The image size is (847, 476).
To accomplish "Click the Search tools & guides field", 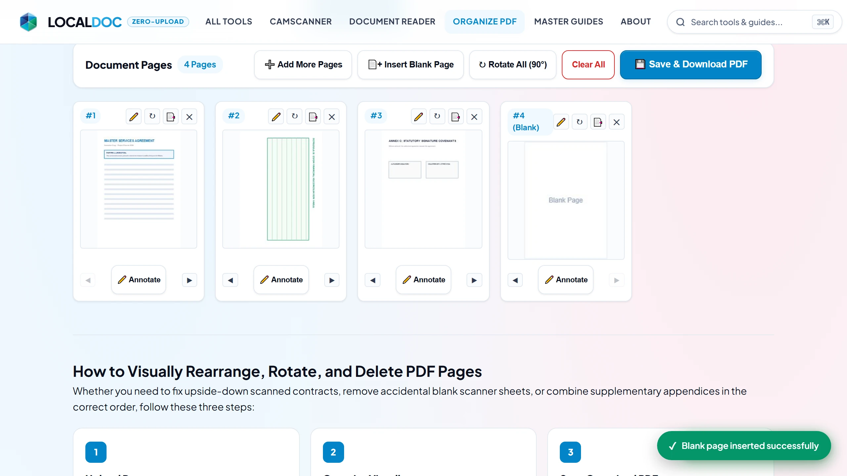I will pyautogui.click(x=754, y=22).
